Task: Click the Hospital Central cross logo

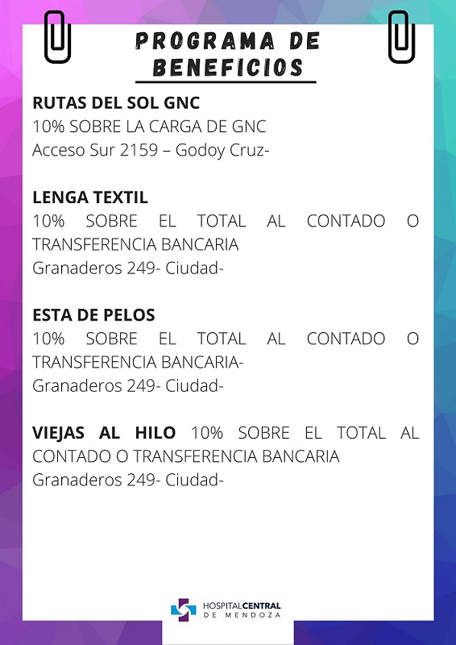Action: [x=184, y=610]
